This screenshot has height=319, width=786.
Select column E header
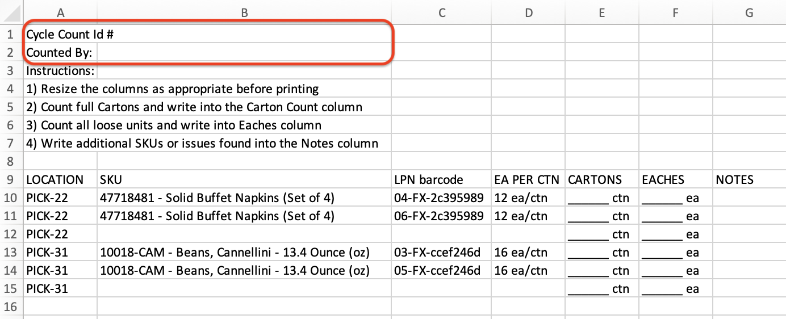pyautogui.click(x=602, y=12)
